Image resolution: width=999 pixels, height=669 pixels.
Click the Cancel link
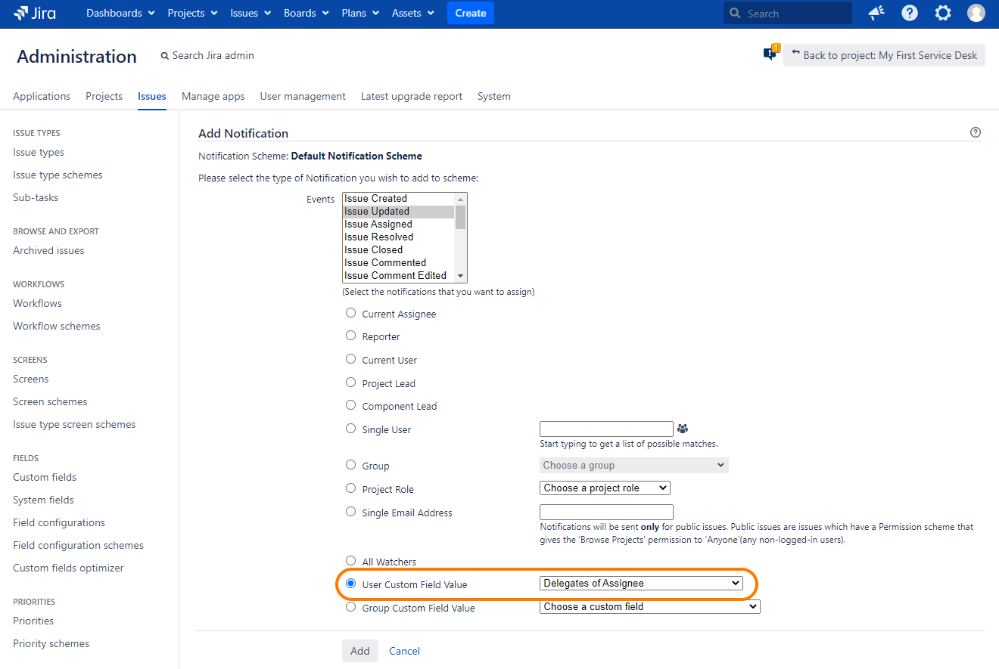404,651
